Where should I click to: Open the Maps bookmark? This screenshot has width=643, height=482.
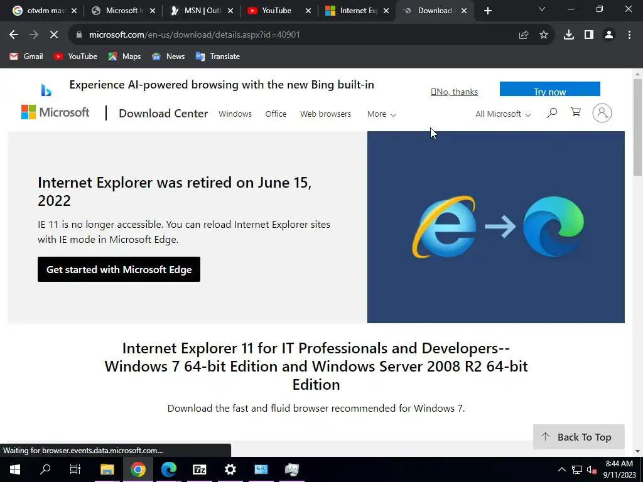124,56
